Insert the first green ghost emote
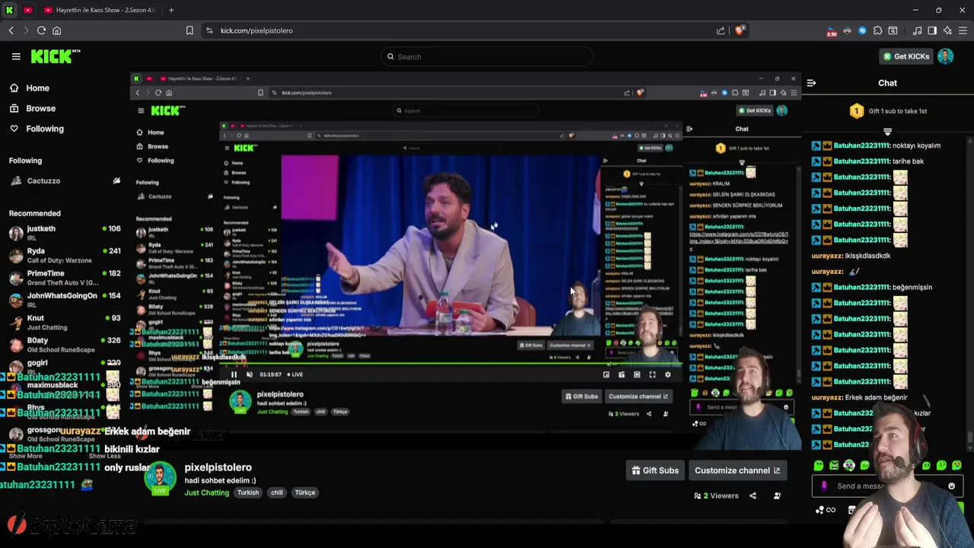 pyautogui.click(x=818, y=465)
